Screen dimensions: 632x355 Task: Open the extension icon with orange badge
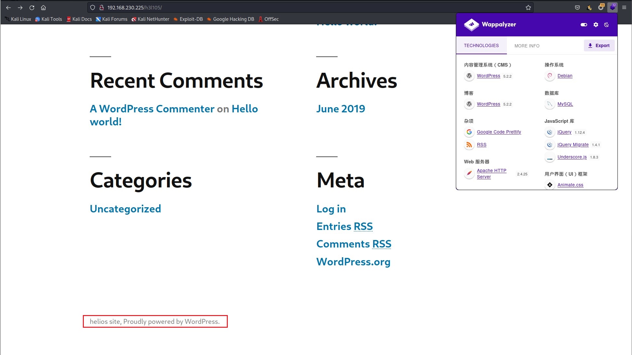(601, 7)
